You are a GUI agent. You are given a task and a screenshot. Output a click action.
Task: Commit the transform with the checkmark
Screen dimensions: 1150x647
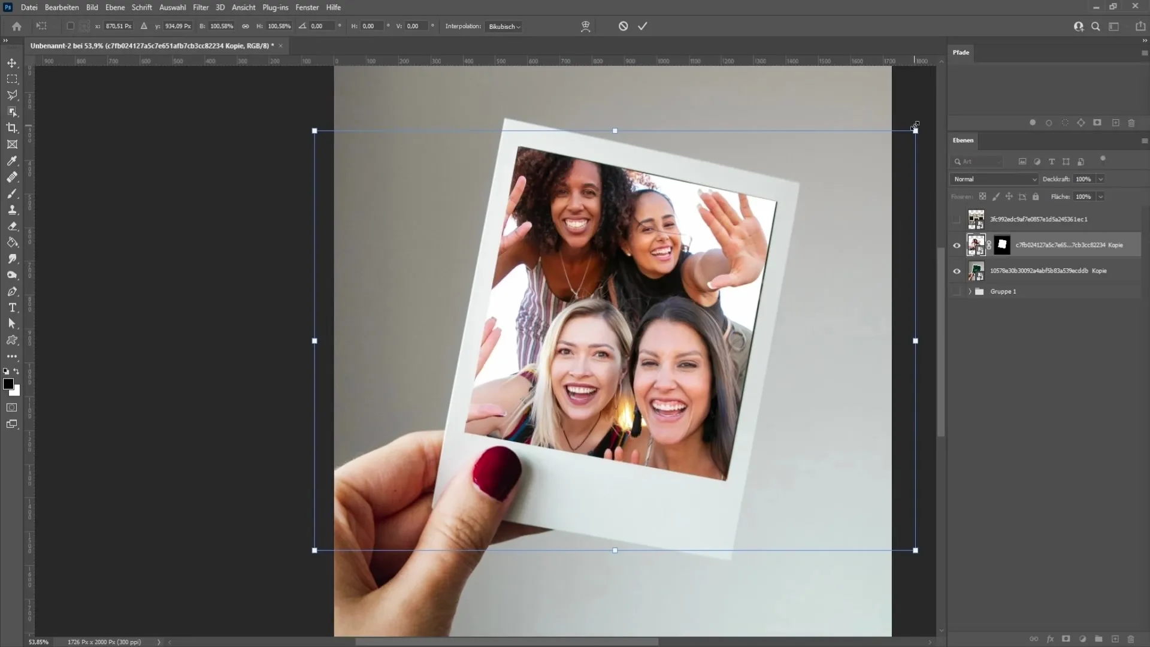643,26
